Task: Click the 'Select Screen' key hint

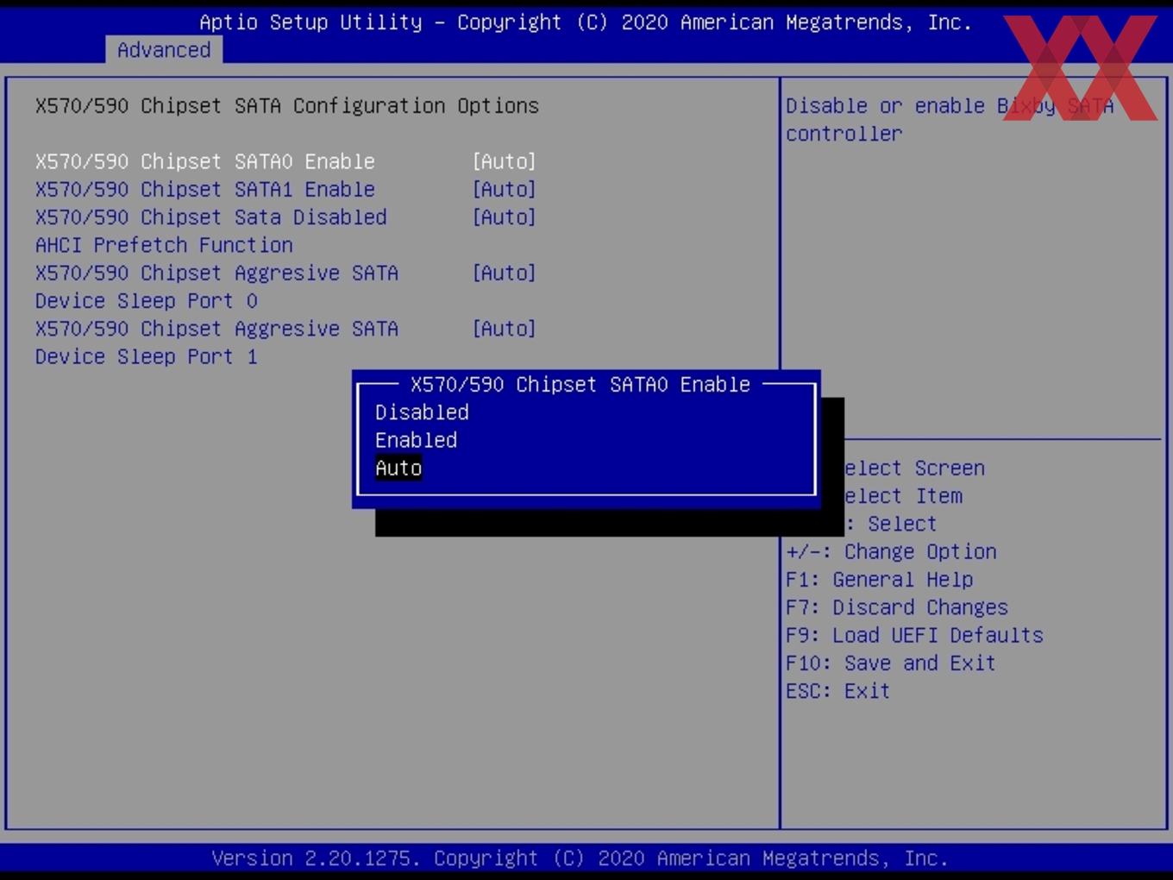Action: coord(914,468)
